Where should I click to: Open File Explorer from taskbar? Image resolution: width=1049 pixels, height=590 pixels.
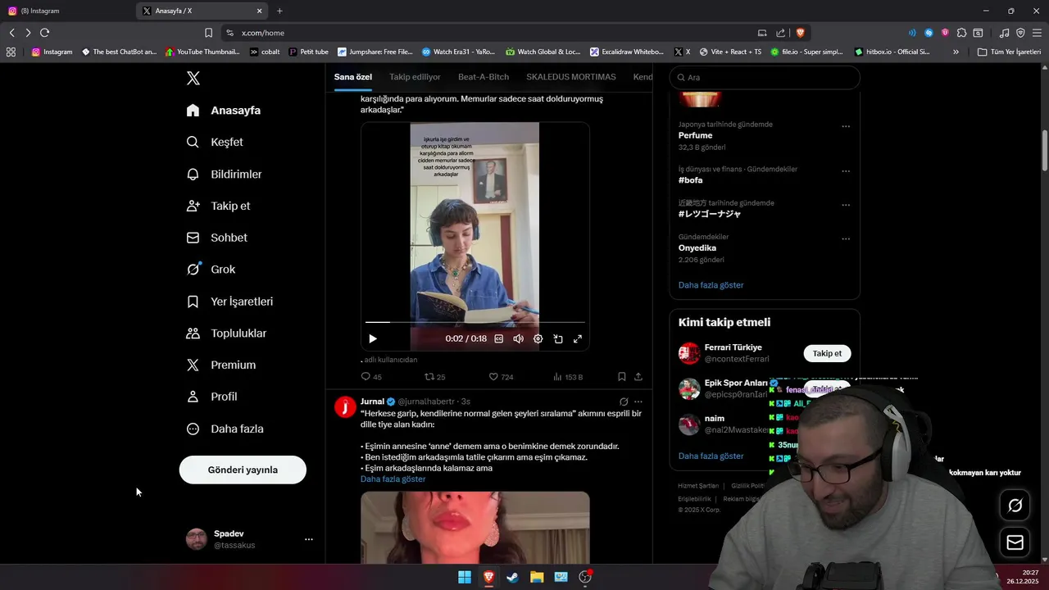[x=537, y=577]
